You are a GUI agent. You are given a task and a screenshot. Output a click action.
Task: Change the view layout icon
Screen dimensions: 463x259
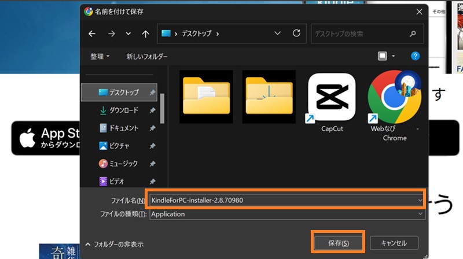383,56
